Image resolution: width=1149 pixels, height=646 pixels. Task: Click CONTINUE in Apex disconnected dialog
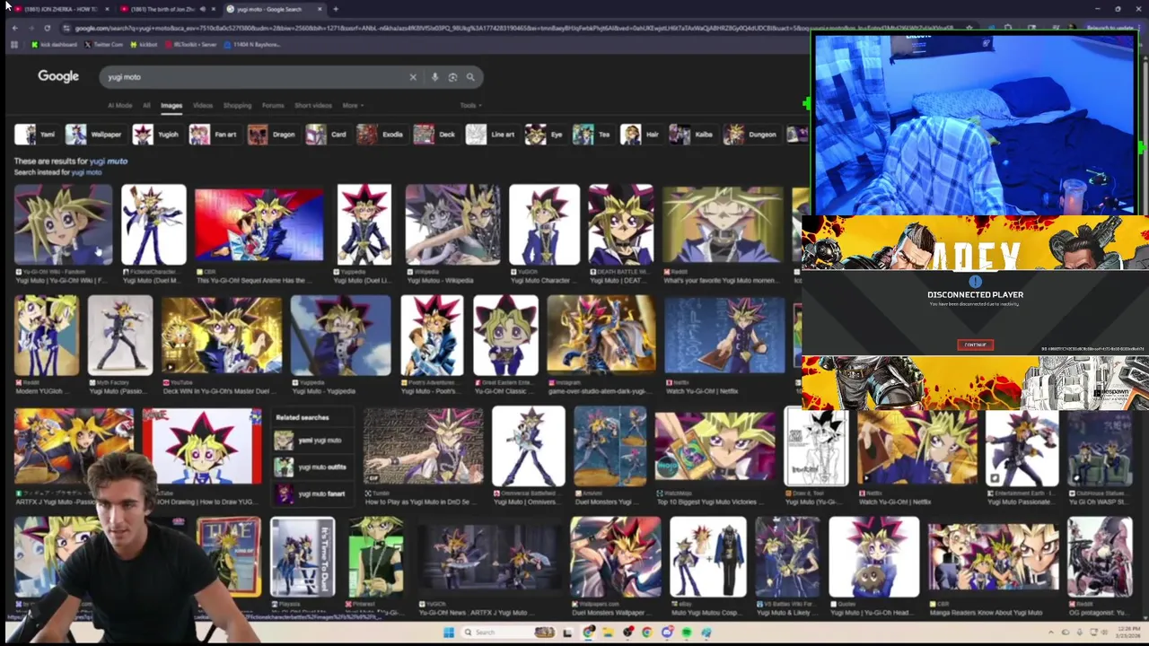pos(975,345)
